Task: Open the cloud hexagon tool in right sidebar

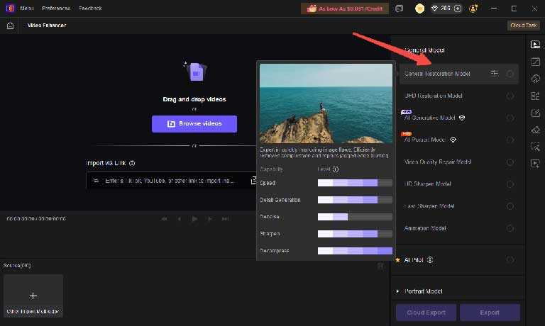Action: pyautogui.click(x=535, y=79)
